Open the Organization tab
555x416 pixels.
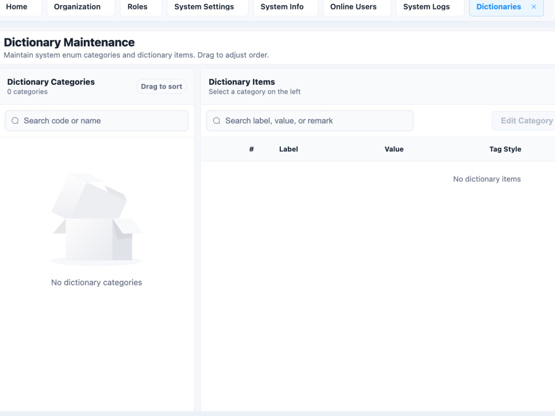80,7
